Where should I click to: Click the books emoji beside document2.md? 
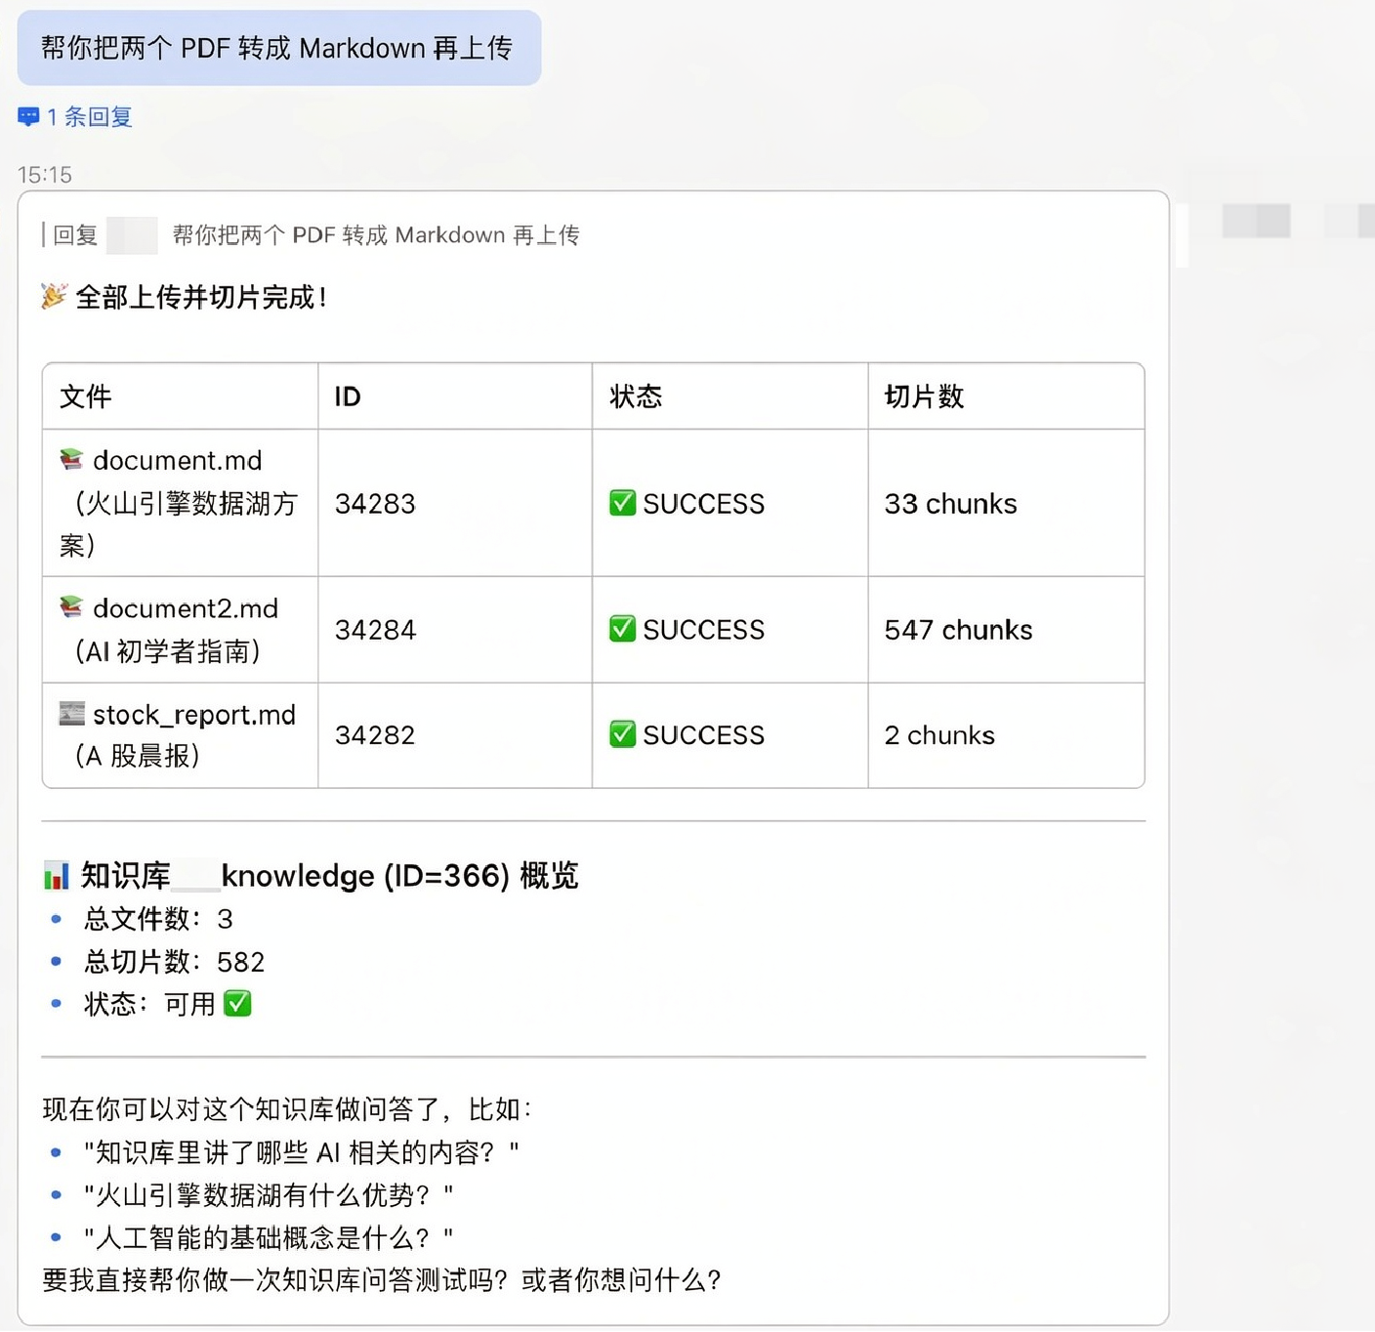pyautogui.click(x=71, y=607)
